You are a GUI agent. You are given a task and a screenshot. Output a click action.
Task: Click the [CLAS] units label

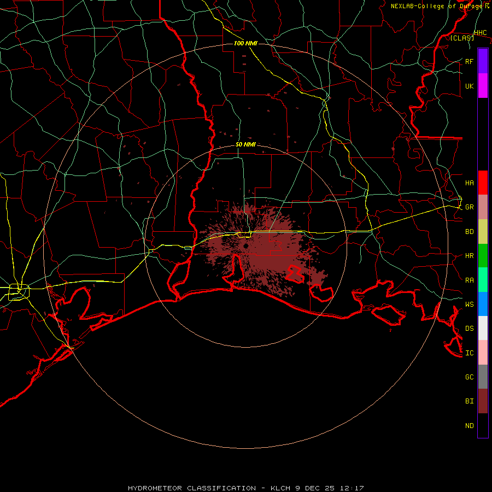coord(462,38)
